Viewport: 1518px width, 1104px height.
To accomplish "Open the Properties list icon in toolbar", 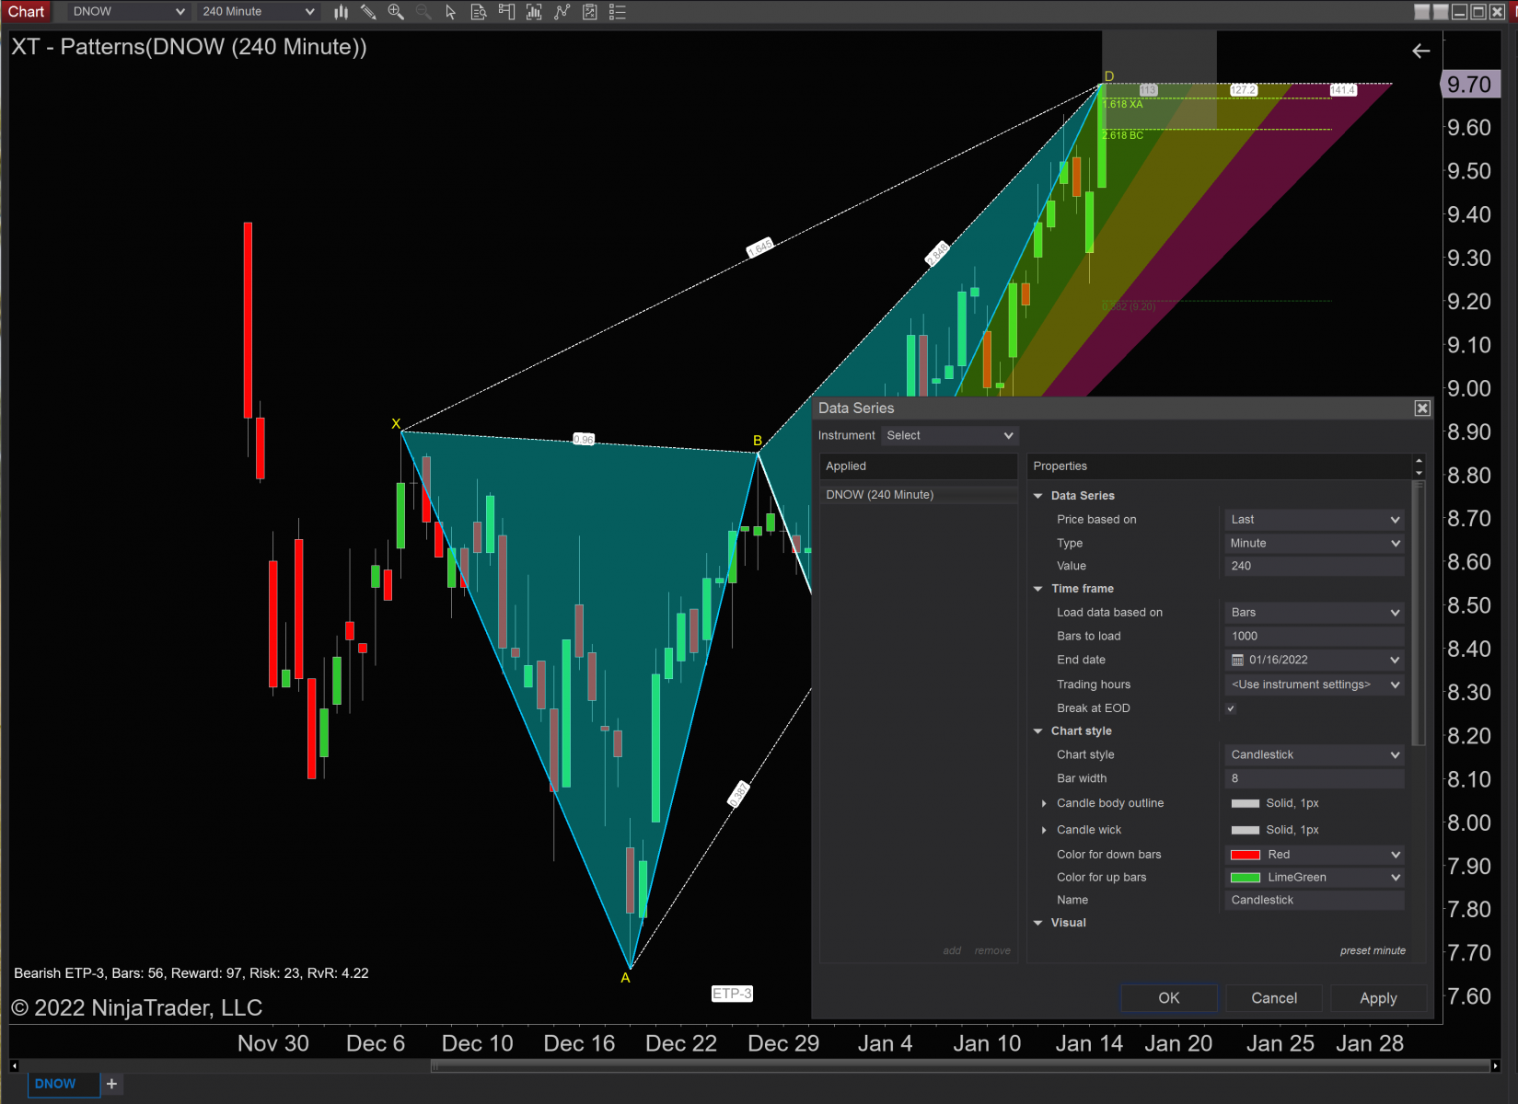I will [618, 12].
